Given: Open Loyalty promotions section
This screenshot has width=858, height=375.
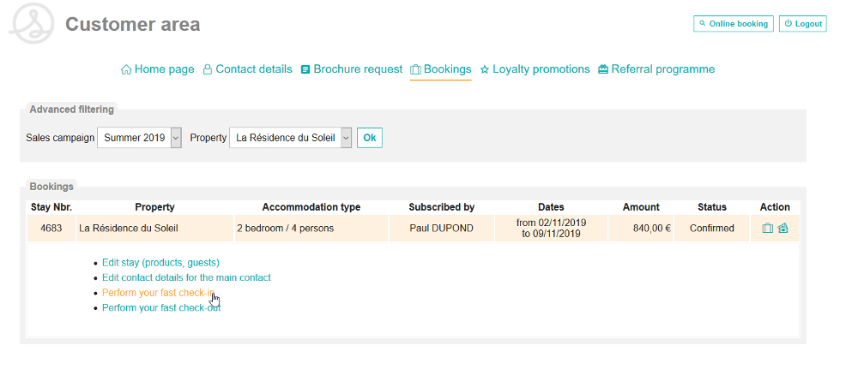Looking at the screenshot, I should coord(535,69).
